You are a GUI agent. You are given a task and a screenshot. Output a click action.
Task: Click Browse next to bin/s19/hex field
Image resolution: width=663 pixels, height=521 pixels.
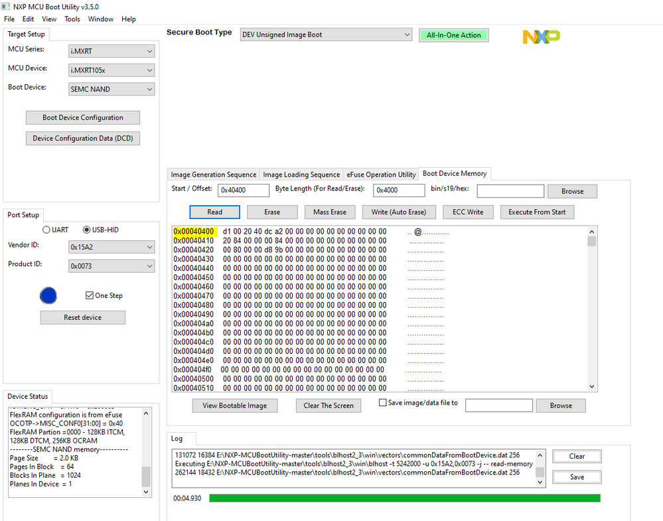tap(573, 191)
